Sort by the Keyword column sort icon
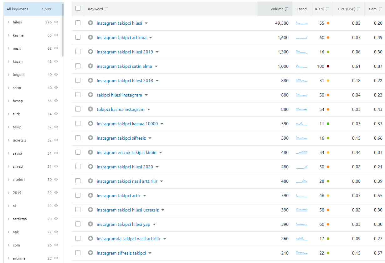385x263 pixels. [106, 9]
